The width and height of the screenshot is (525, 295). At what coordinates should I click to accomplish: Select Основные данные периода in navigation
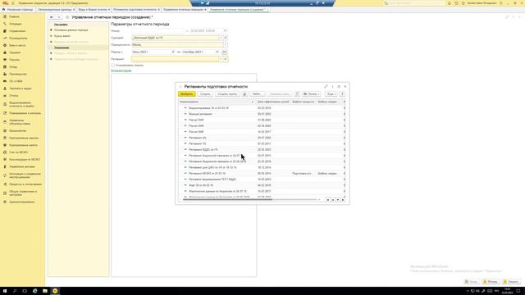coord(71,30)
